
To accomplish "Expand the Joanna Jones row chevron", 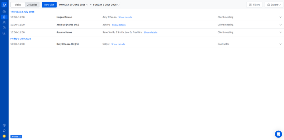I will (x=280, y=32).
